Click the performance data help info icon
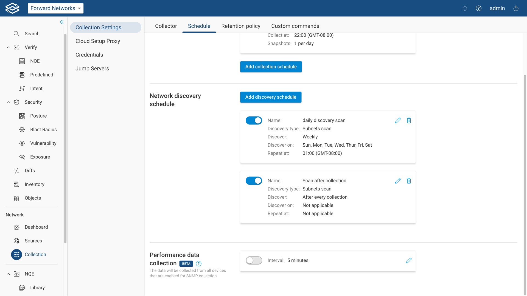Viewport: 527px width, 296px height. click(198, 264)
